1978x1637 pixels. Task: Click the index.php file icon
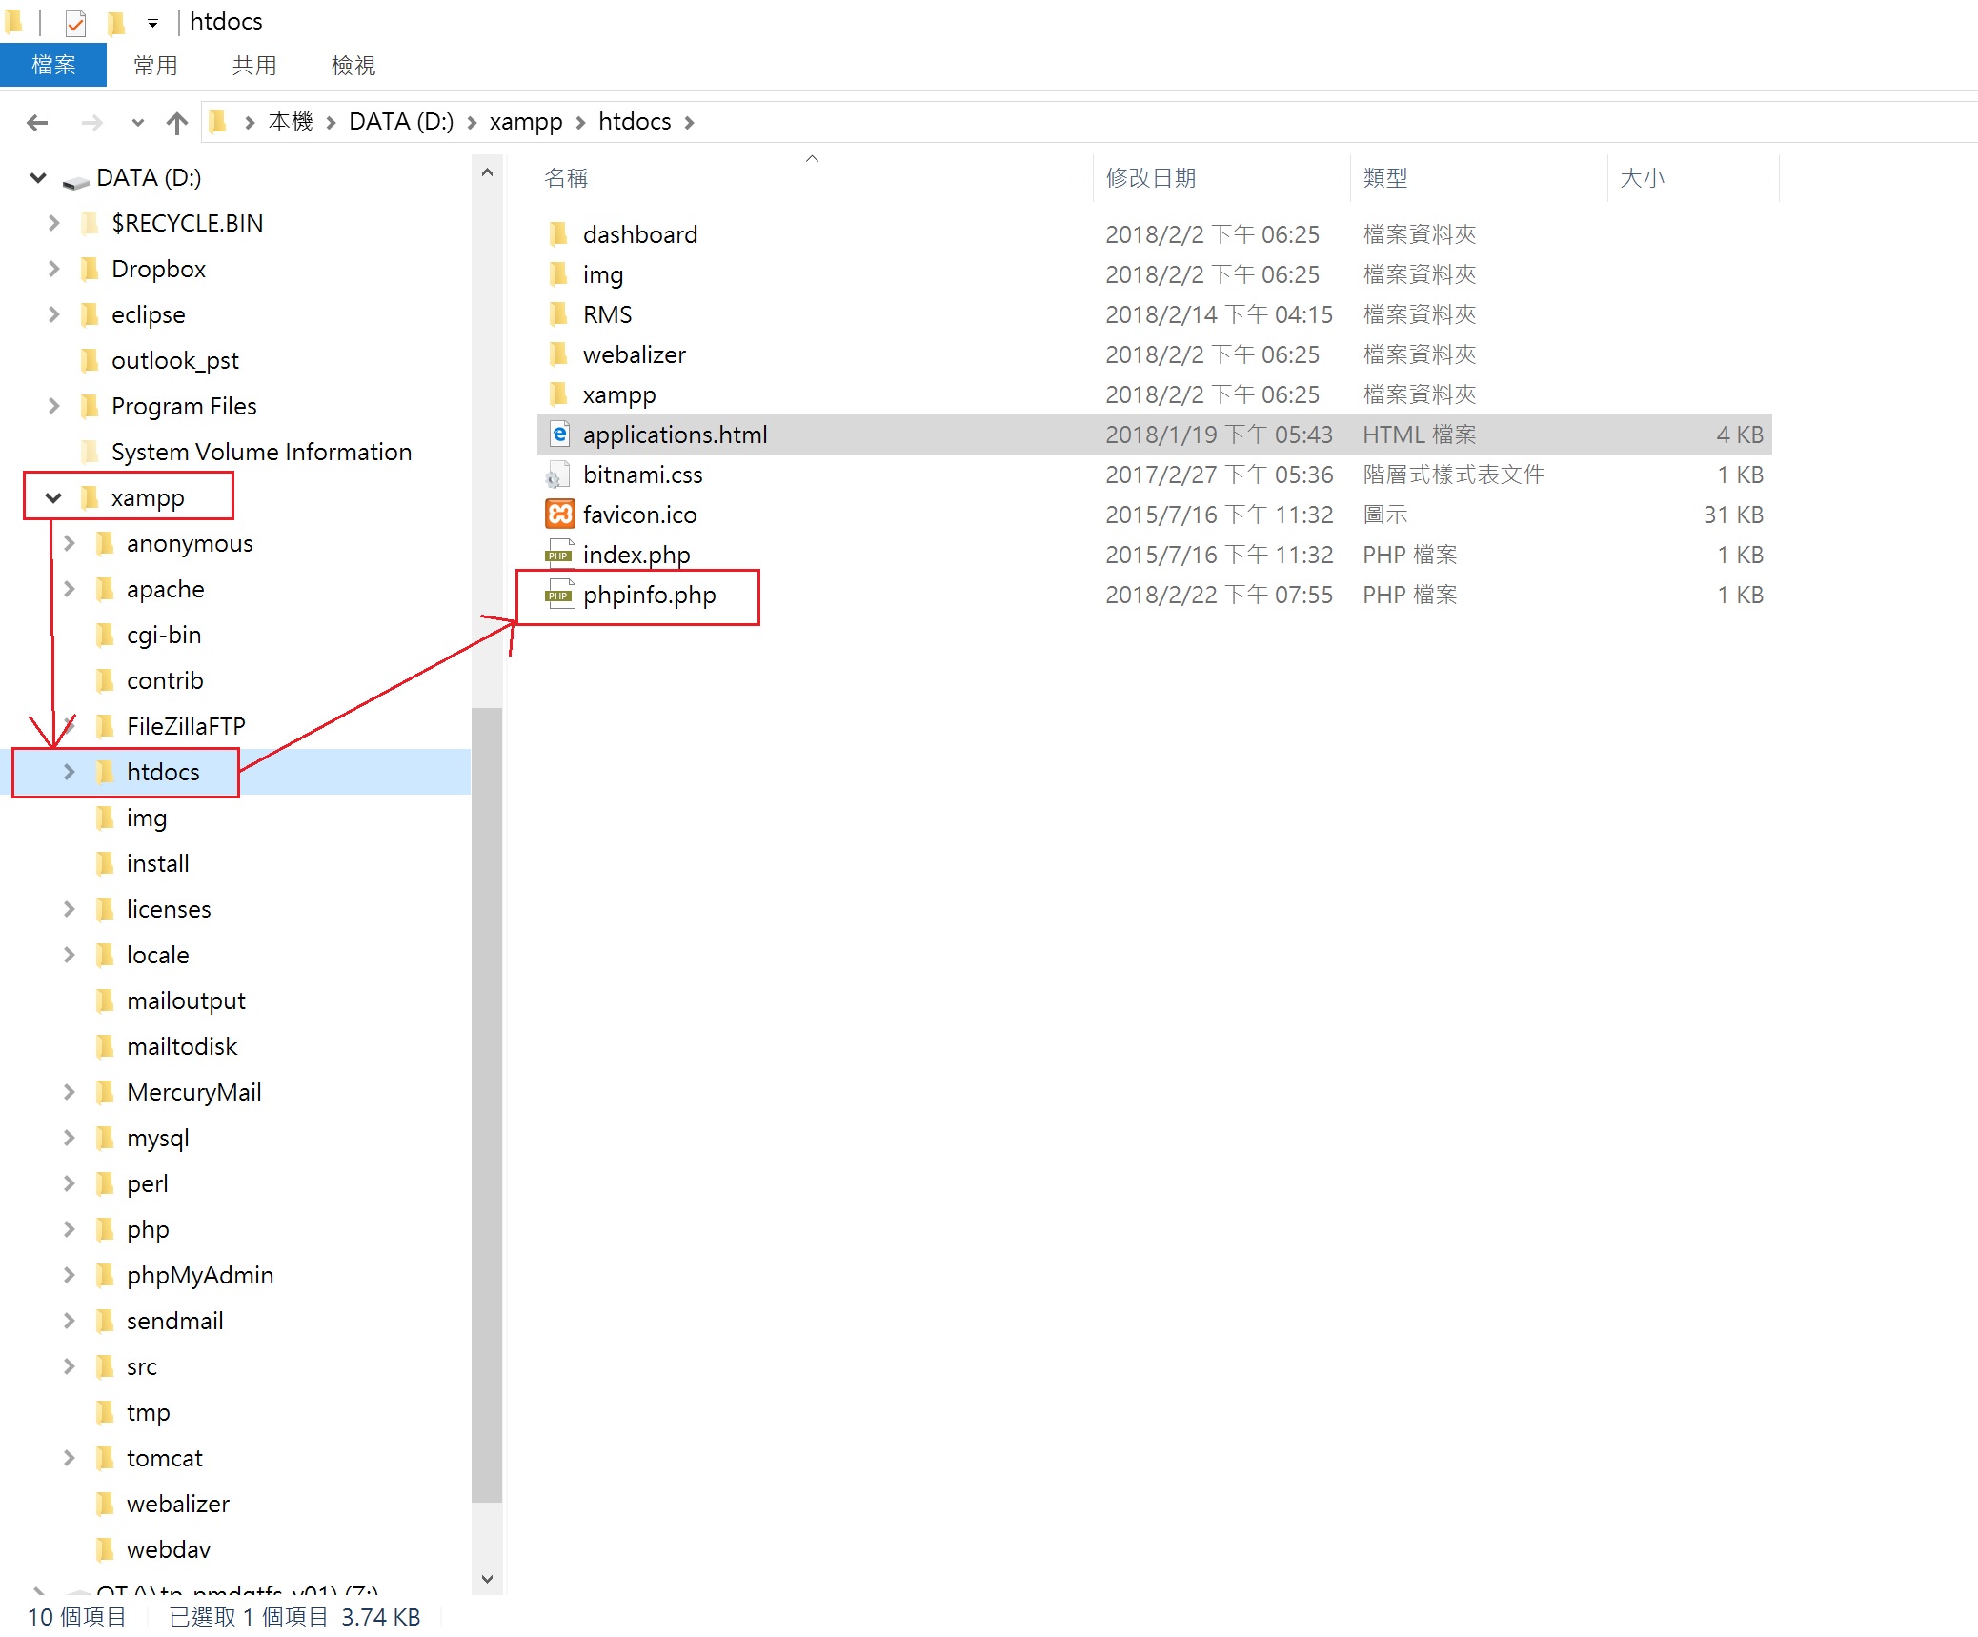point(559,555)
